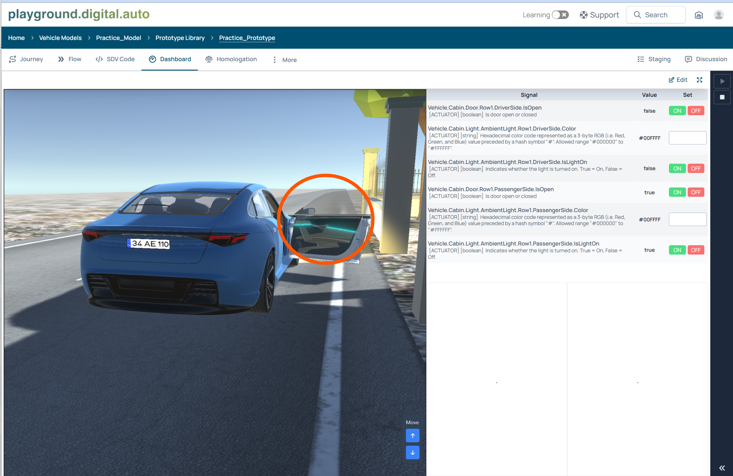This screenshot has width=733, height=476.
Task: Turn OFF passenger side ambient IsLightOn
Action: tap(695, 250)
